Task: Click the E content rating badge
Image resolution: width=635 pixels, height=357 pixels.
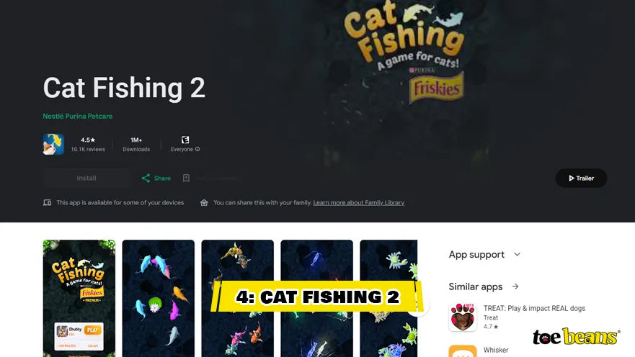Action: click(x=185, y=140)
